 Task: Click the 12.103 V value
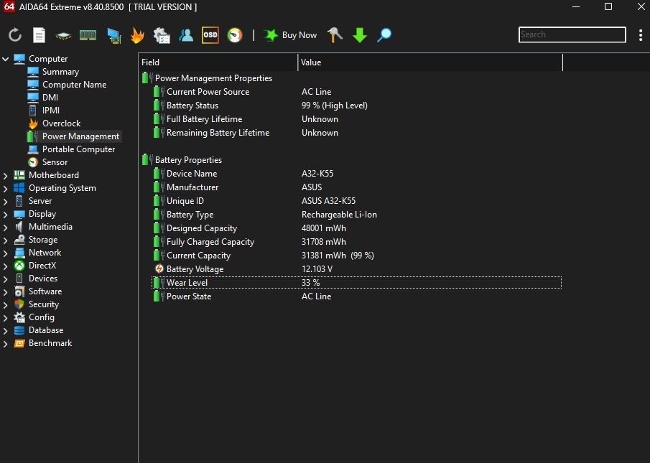point(317,269)
